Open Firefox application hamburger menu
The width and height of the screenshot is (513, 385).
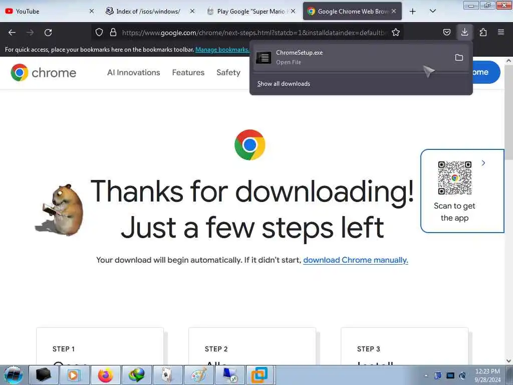click(501, 32)
